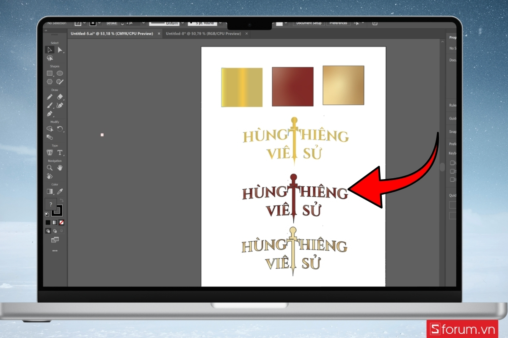Grab the Eraser tool
This screenshot has width=508, height=338.
[x=60, y=96]
